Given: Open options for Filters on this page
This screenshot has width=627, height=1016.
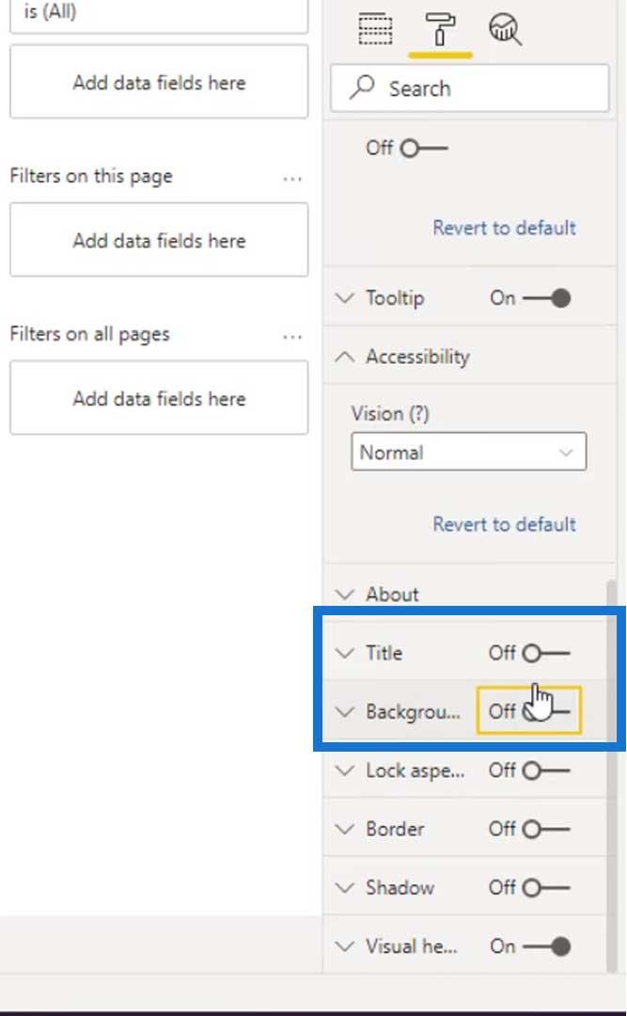Looking at the screenshot, I should point(292,178).
